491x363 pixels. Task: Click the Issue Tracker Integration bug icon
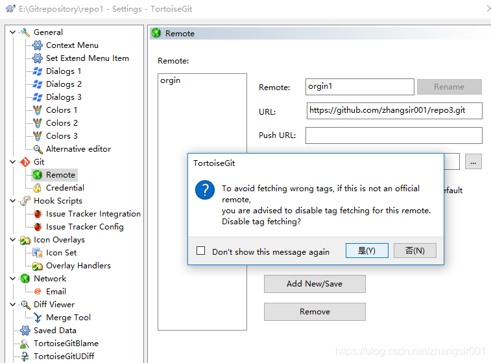click(x=38, y=214)
